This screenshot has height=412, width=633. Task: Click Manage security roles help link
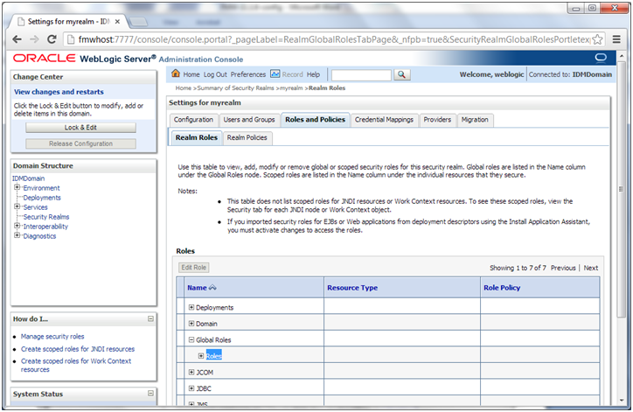point(52,337)
